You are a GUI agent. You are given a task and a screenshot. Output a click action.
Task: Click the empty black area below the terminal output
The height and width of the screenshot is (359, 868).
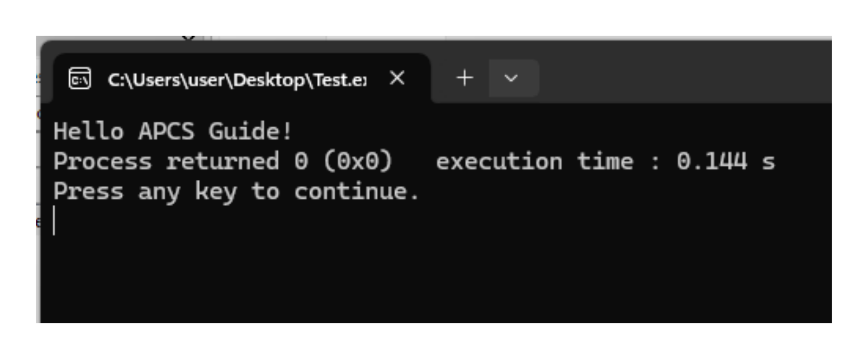[x=436, y=274]
